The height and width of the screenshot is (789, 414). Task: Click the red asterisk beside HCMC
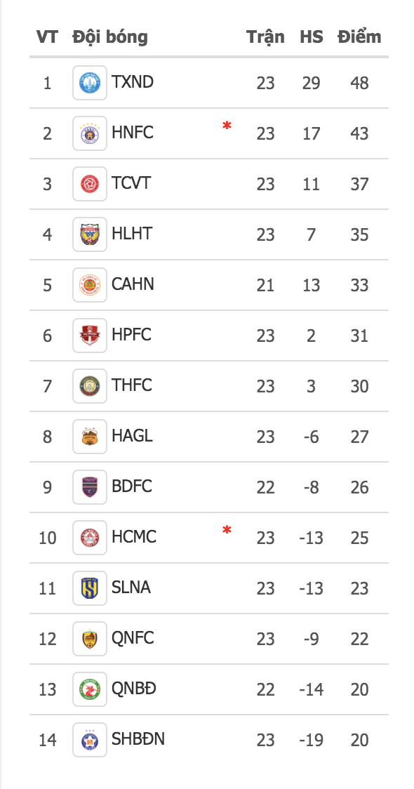click(227, 530)
